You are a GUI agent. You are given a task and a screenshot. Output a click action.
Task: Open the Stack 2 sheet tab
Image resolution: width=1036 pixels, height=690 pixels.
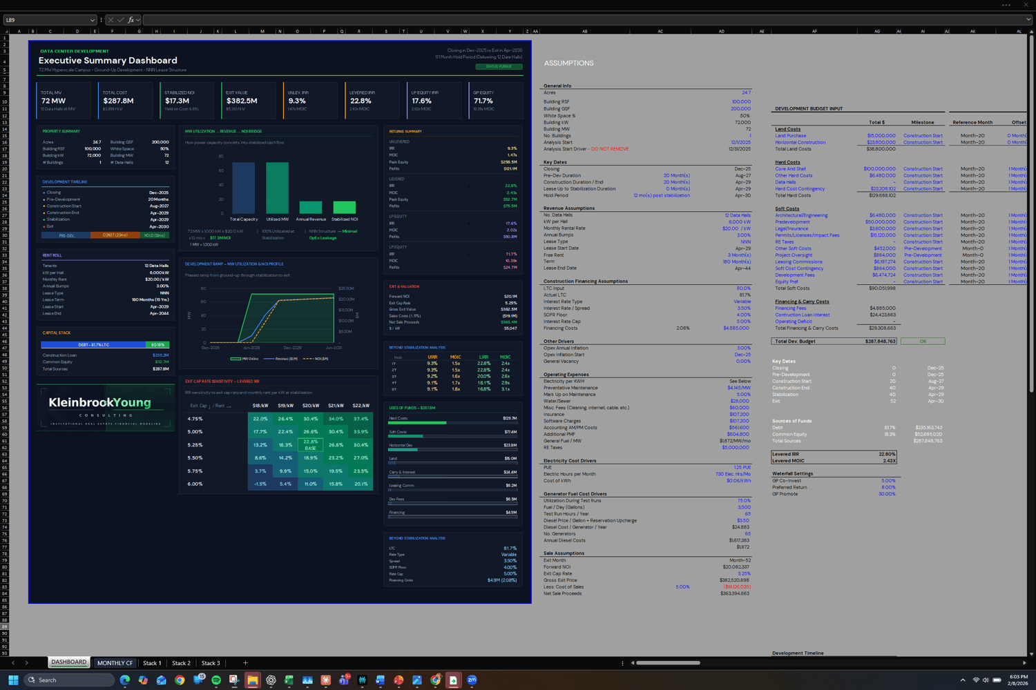(181, 663)
